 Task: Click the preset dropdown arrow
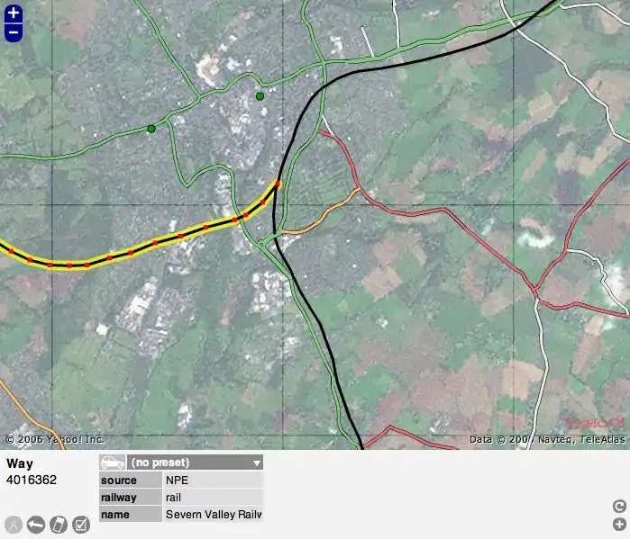tap(257, 463)
